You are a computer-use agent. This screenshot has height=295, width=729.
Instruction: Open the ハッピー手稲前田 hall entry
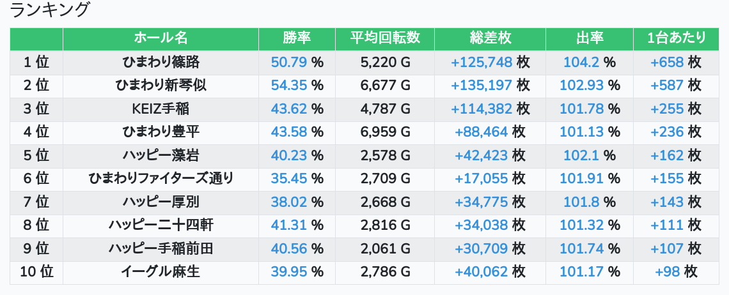[x=161, y=248]
